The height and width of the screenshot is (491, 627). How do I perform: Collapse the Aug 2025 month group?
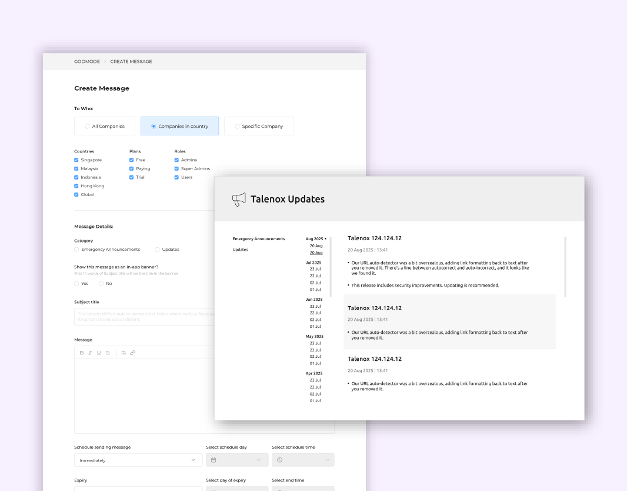(x=325, y=239)
